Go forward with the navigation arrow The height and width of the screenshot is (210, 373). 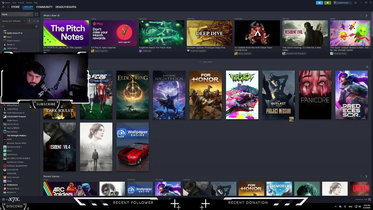pyautogui.click(x=8, y=7)
